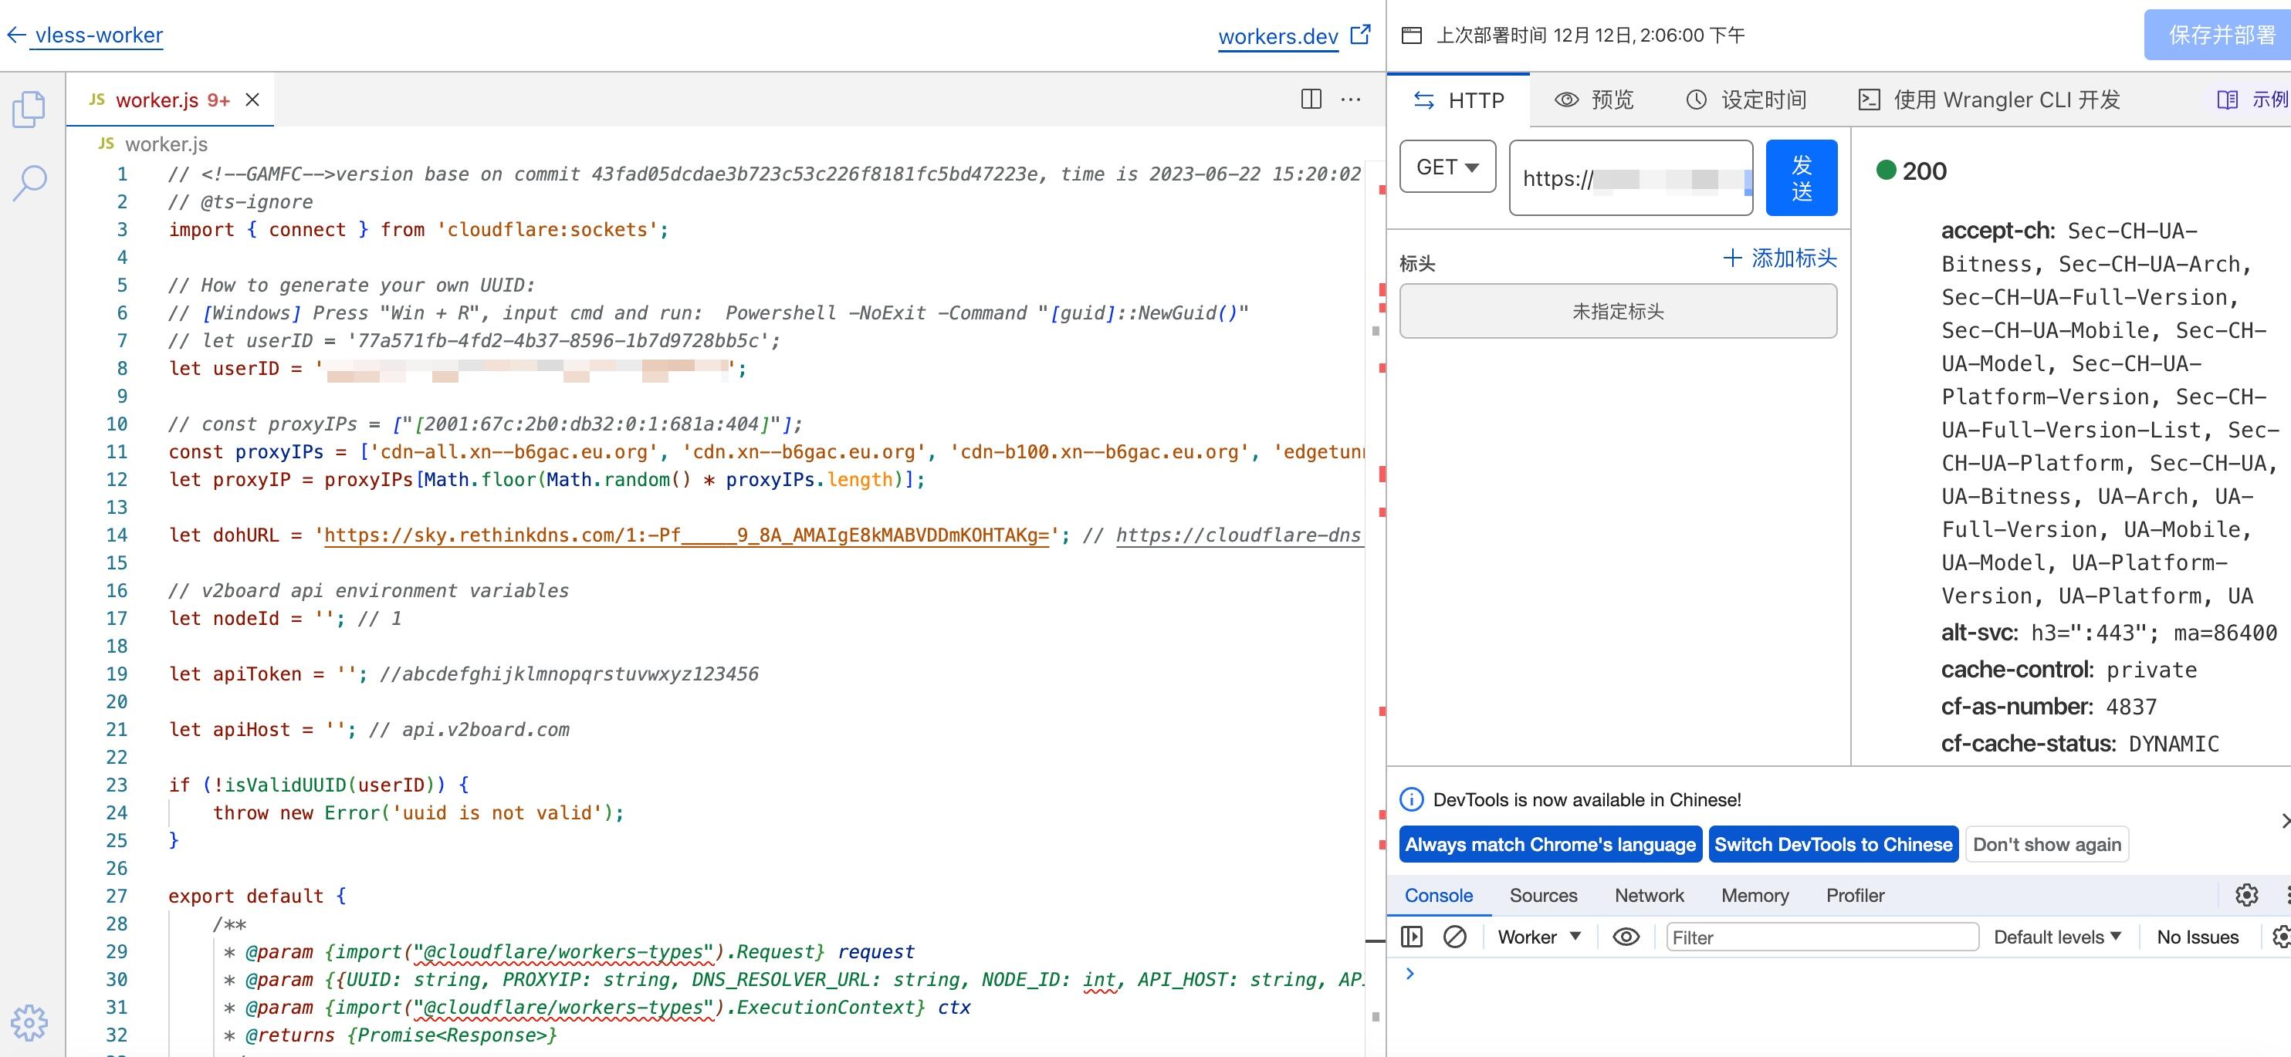This screenshot has width=2291, height=1057.
Task: Click Don't show again button
Action: click(x=2046, y=845)
